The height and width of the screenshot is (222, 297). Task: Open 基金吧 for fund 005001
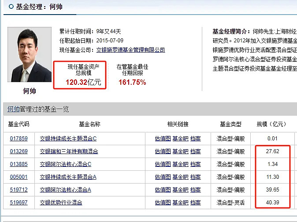pyautogui.click(x=181, y=177)
